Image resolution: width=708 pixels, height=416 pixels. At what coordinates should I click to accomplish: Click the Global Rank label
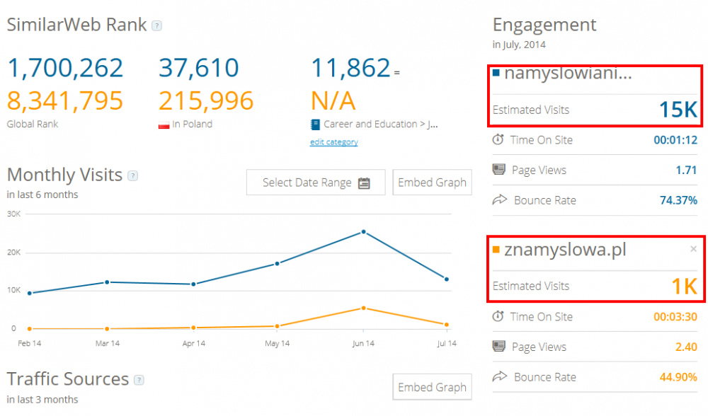coord(33,124)
